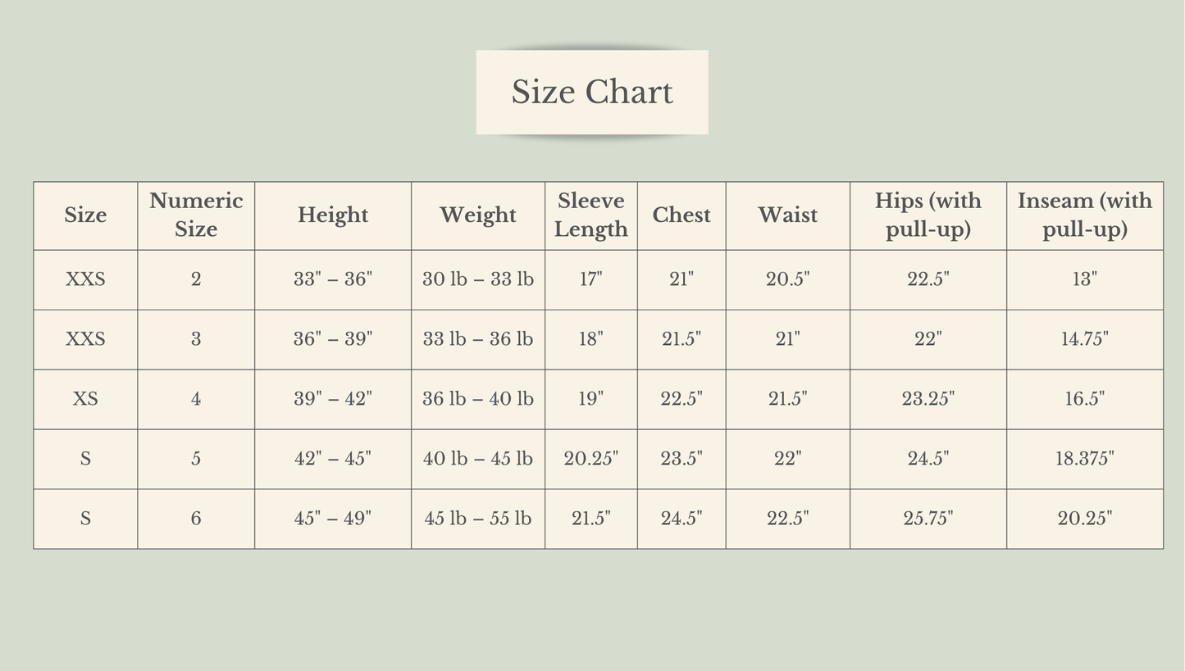Image resolution: width=1185 pixels, height=671 pixels.
Task: Select the Hips (with pull-up) header
Action: click(x=927, y=215)
